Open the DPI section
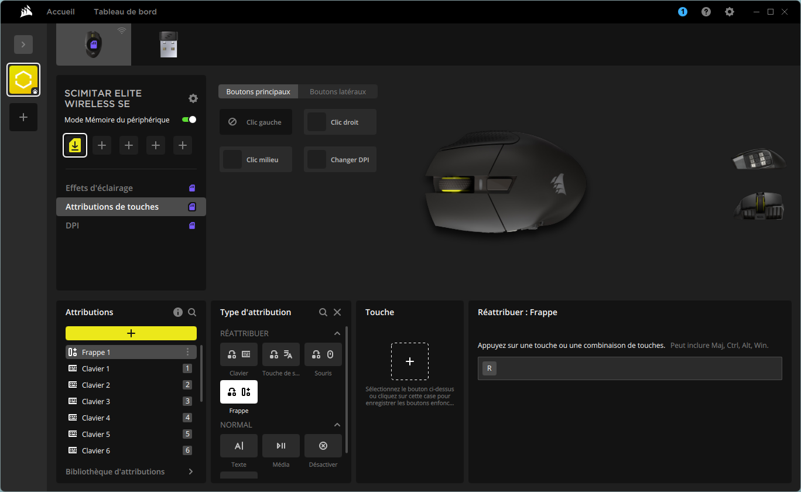Image resolution: width=801 pixels, height=492 pixels. point(131,225)
